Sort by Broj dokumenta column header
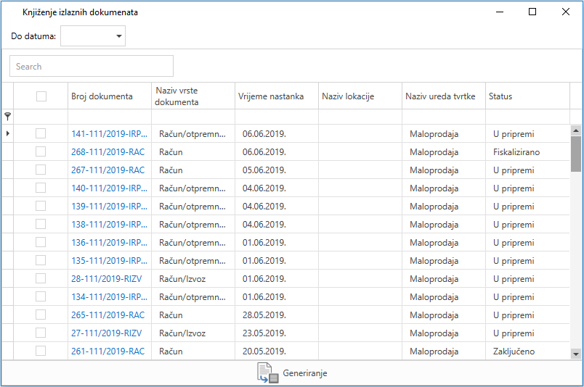Screen dimensions: 584x387 pos(110,96)
